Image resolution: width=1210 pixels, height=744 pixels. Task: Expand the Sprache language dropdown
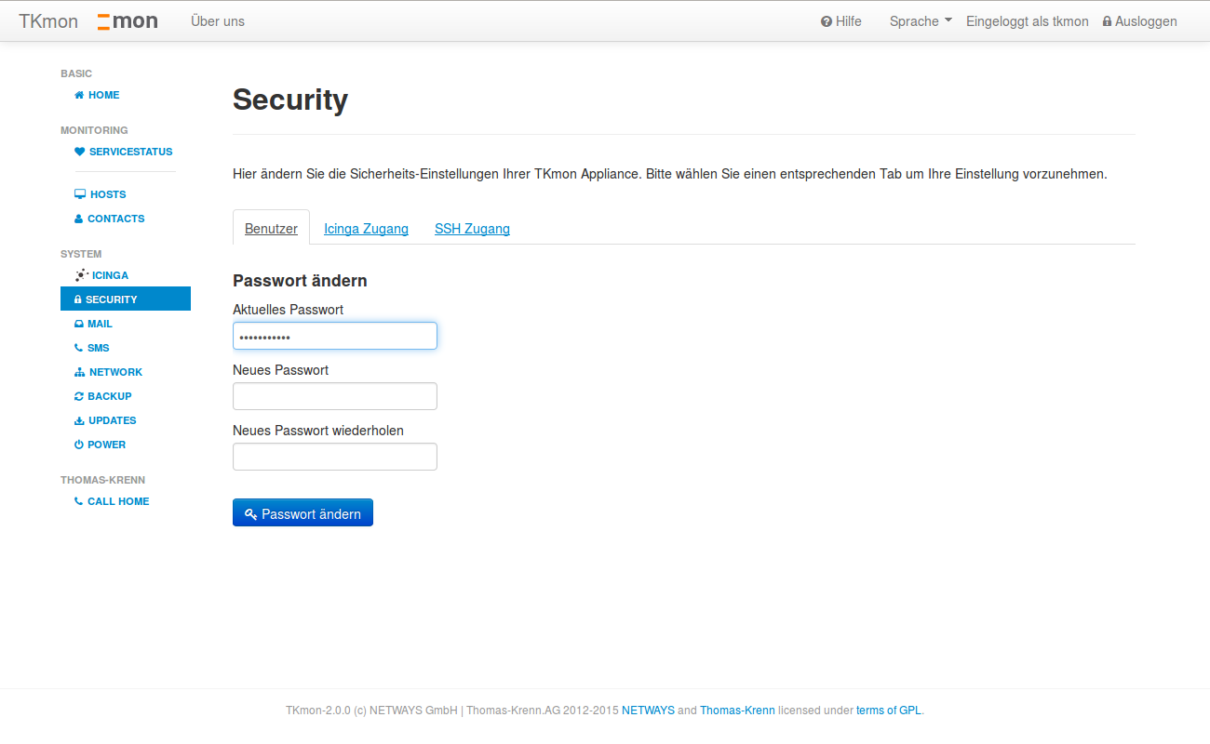click(x=921, y=21)
